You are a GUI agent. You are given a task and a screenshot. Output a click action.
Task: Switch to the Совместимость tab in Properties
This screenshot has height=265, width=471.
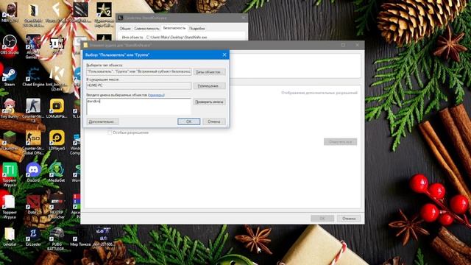146,29
